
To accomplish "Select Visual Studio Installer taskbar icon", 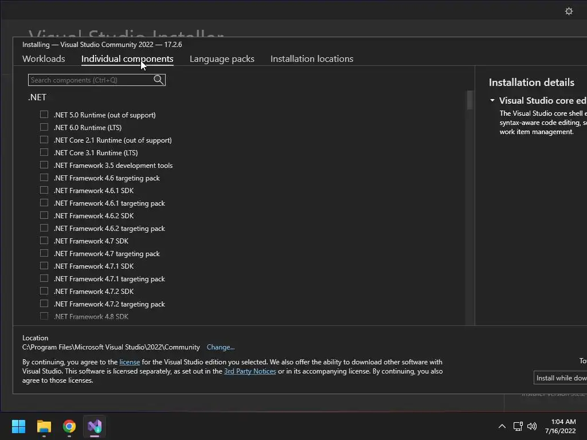I will coord(95,426).
